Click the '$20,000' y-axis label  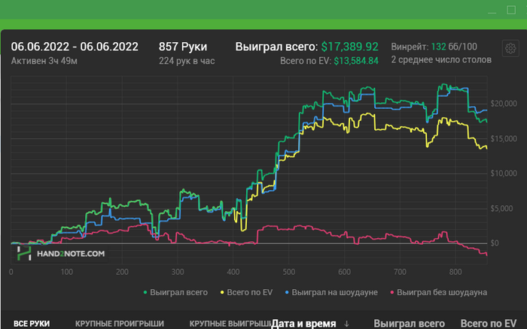point(504,104)
